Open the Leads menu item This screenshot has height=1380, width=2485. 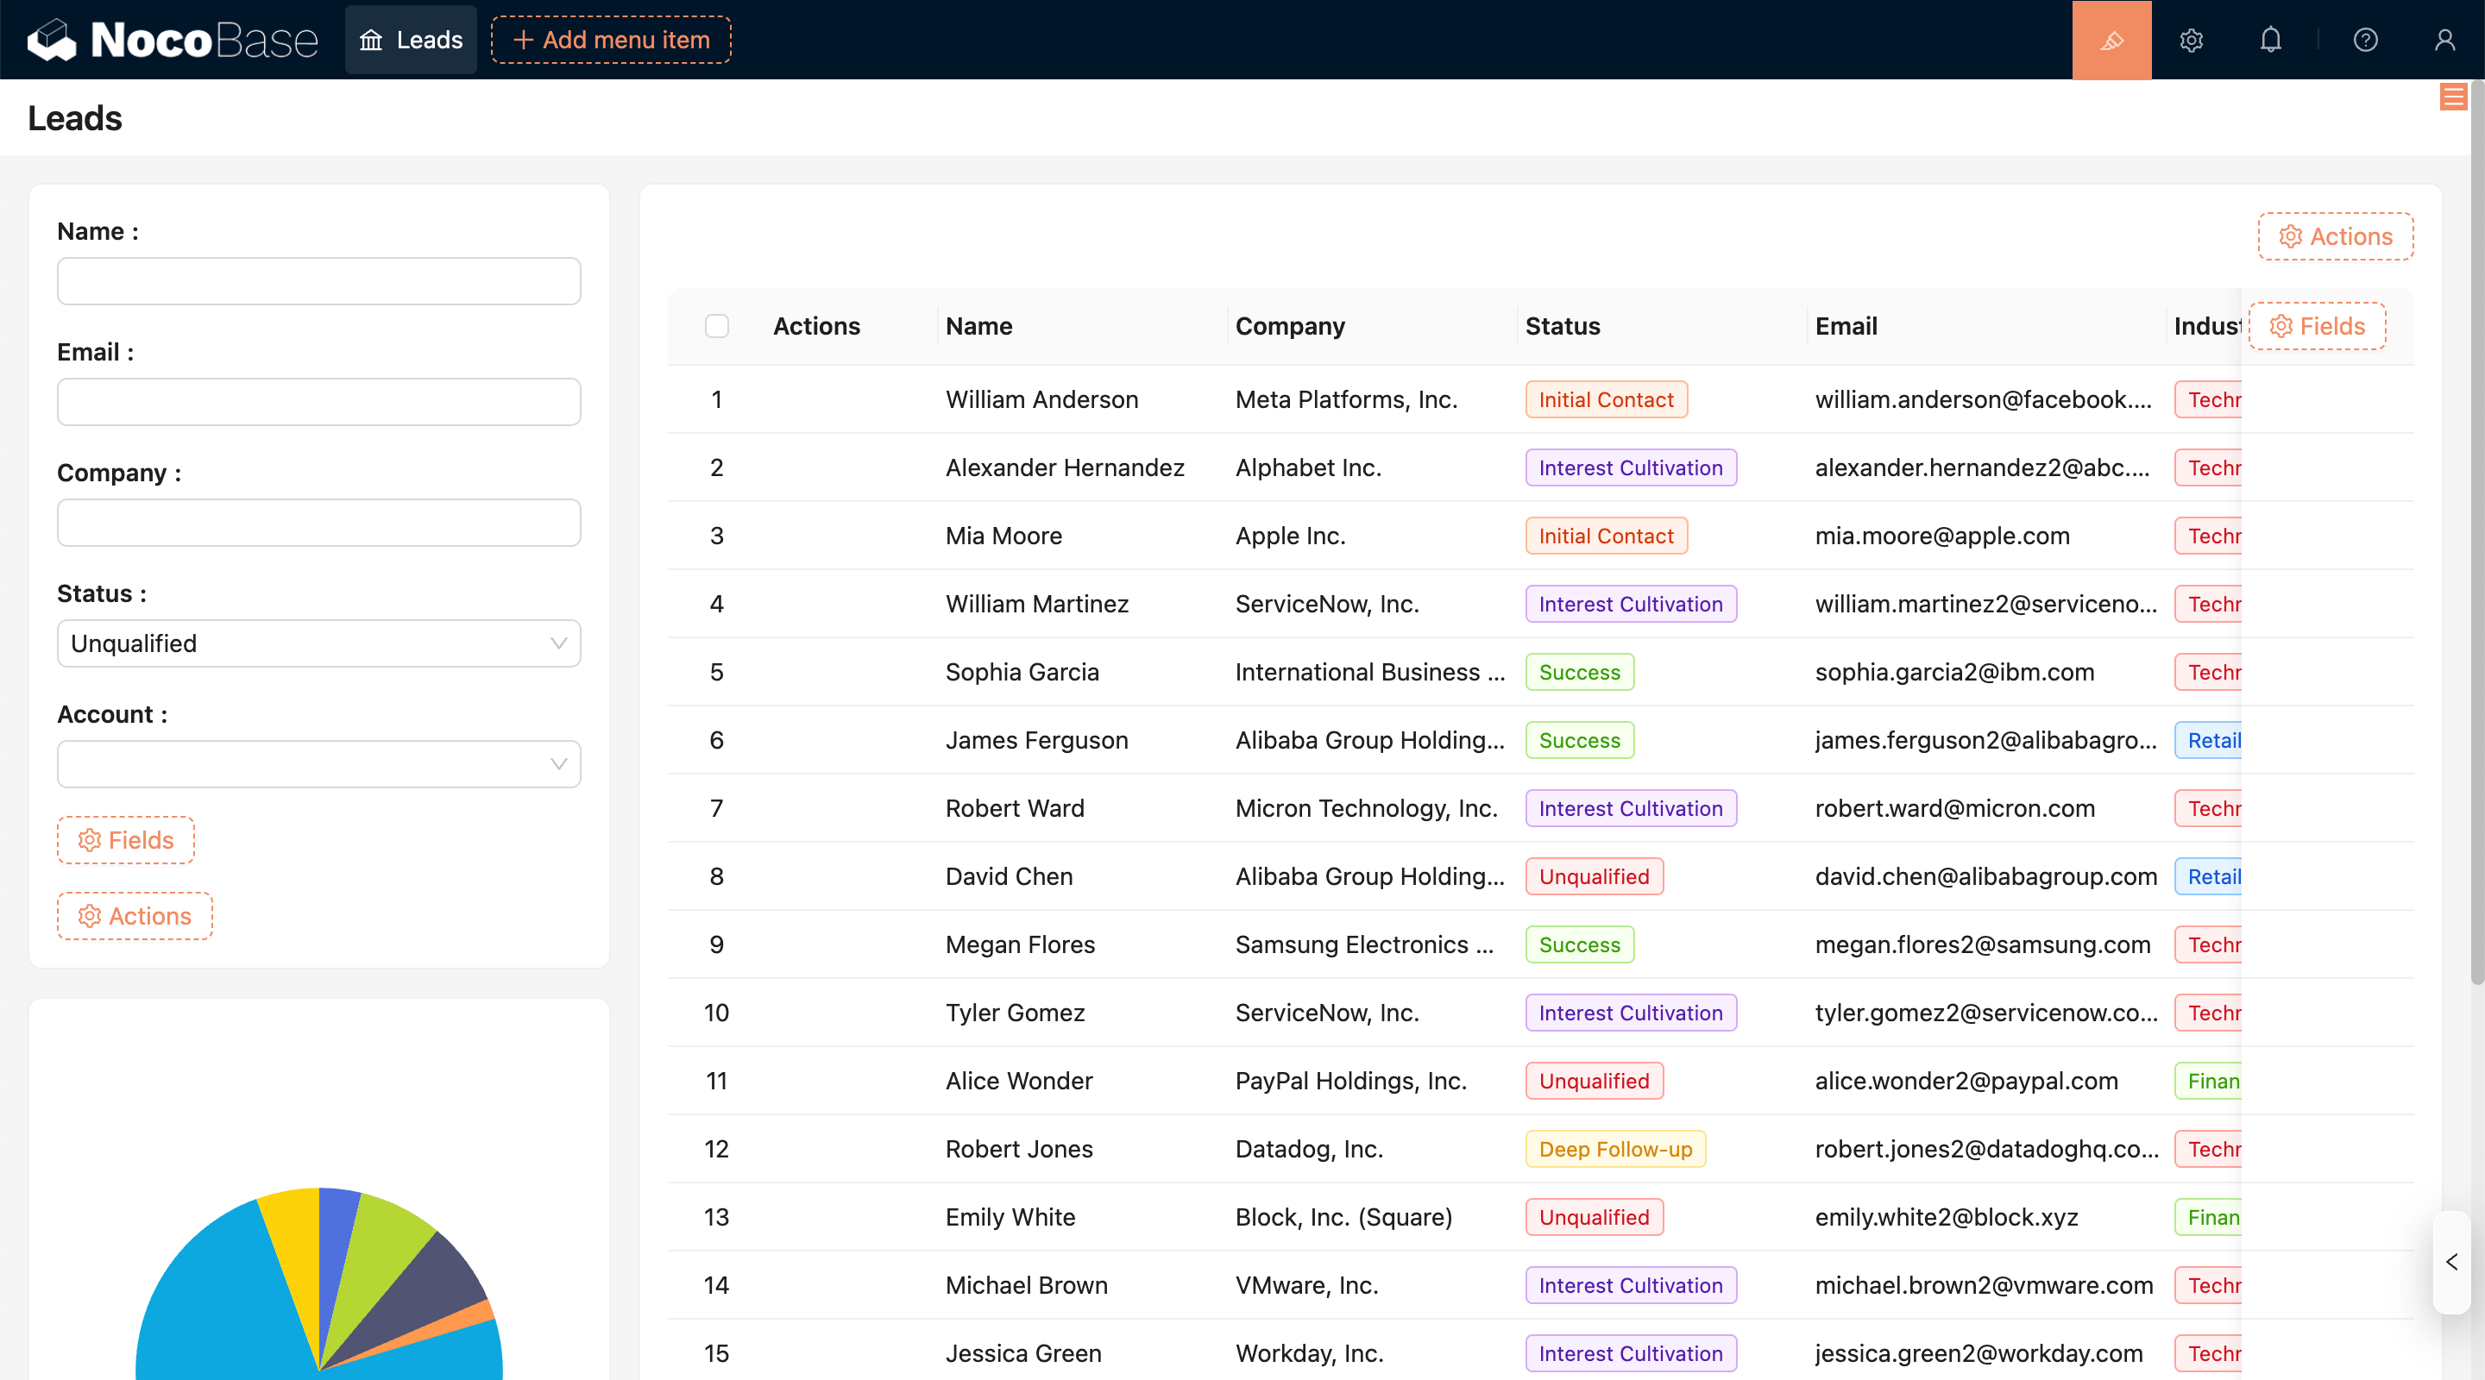pyautogui.click(x=411, y=40)
